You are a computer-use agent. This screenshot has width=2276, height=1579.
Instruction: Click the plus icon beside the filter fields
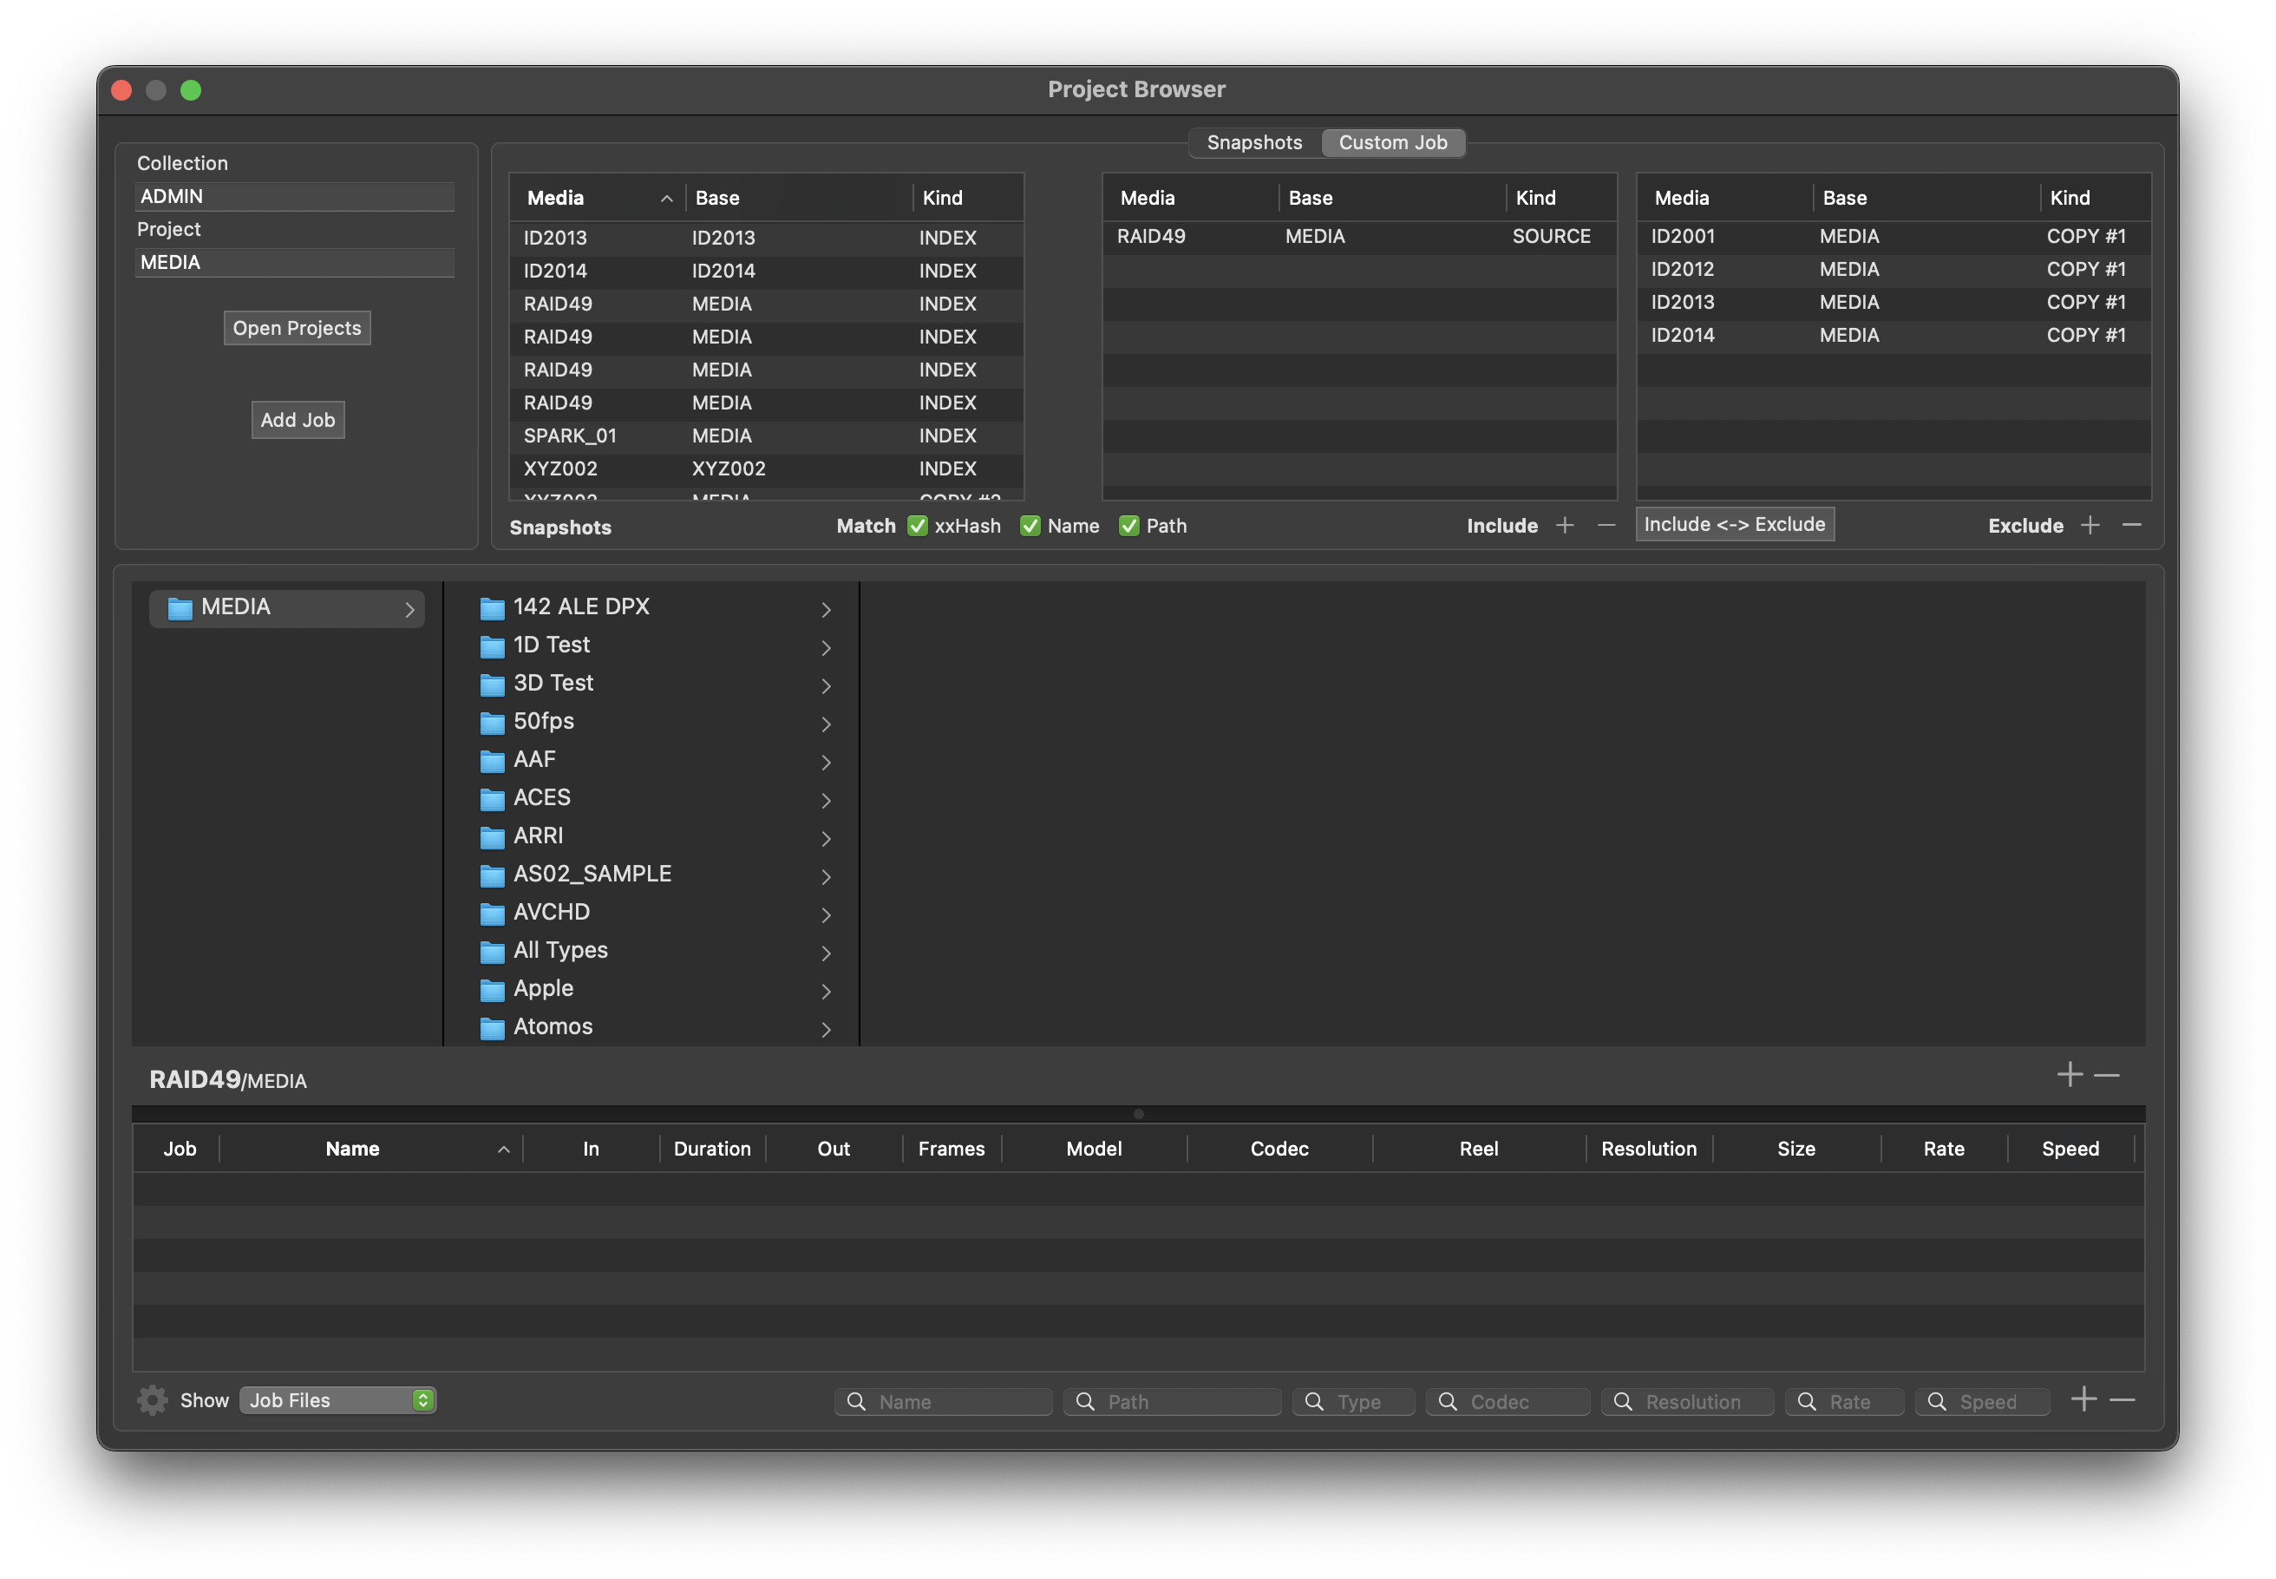pyautogui.click(x=2083, y=1400)
